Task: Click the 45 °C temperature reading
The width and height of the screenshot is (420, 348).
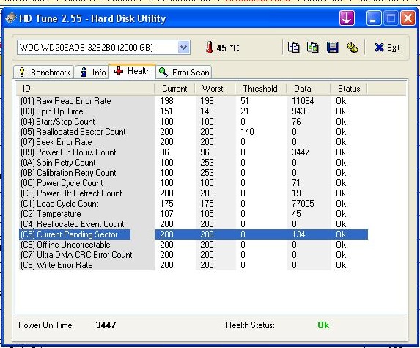Action: coord(228,48)
